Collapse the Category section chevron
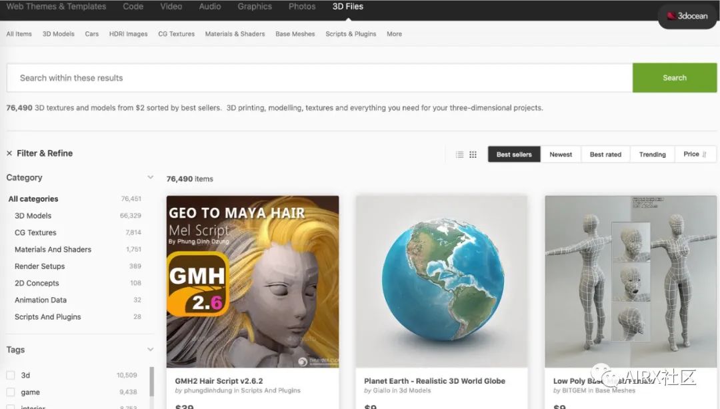 point(150,178)
